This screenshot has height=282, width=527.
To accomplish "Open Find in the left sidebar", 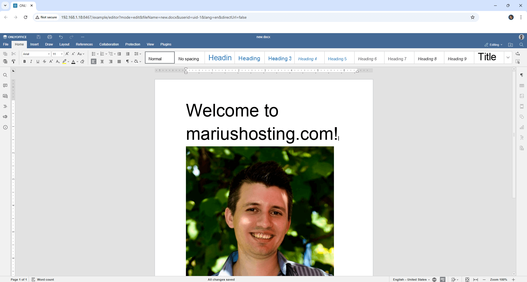I will 5,75.
